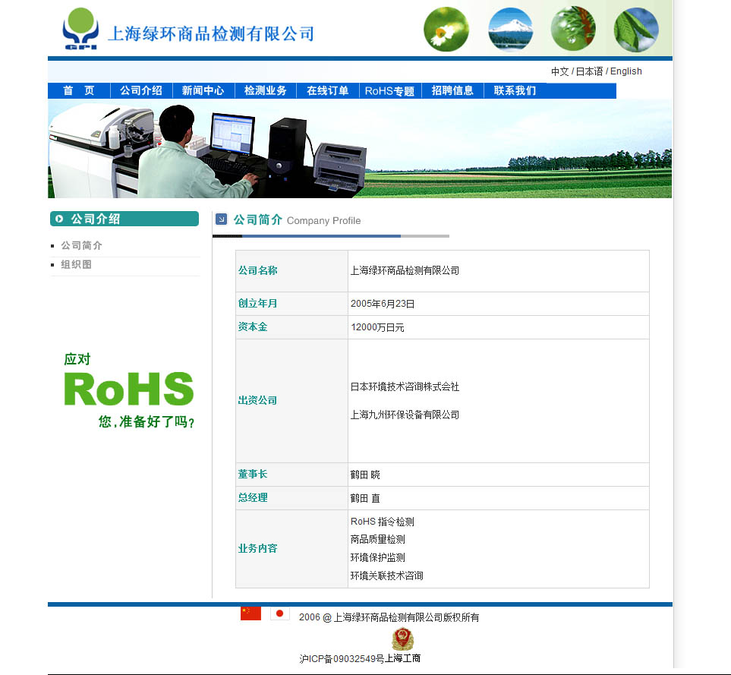
Task: Click the arrow icon beside 公司简介 heading
Action: point(222,219)
